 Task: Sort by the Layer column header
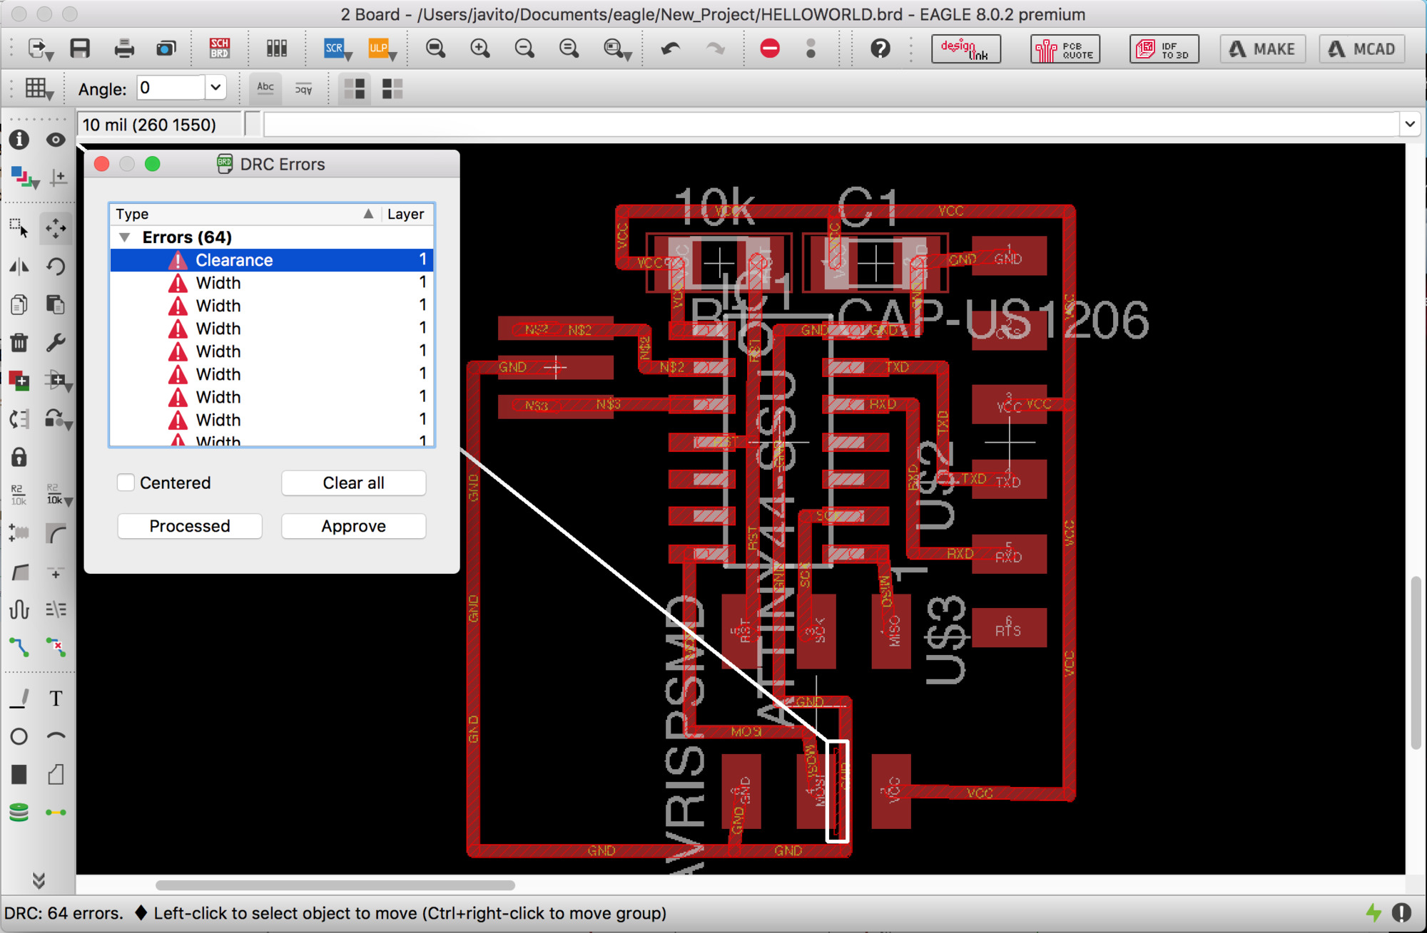click(406, 214)
